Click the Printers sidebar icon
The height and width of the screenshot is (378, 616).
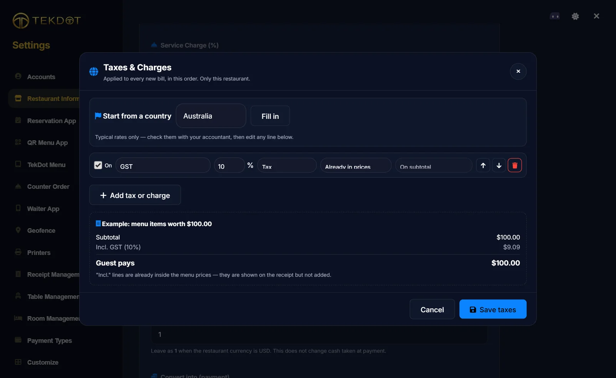(x=18, y=252)
